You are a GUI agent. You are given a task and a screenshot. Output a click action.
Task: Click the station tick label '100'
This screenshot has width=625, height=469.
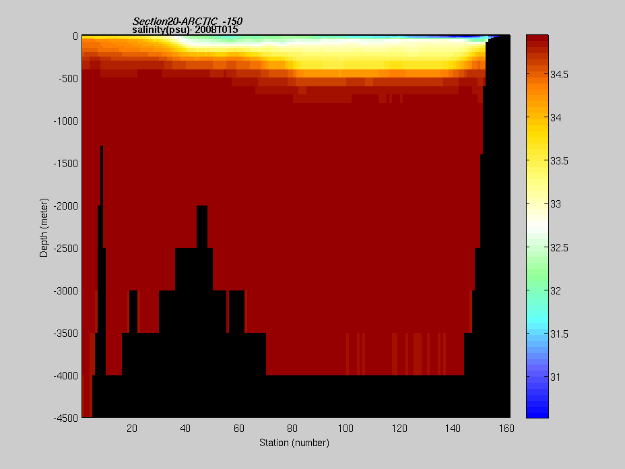[x=346, y=429]
